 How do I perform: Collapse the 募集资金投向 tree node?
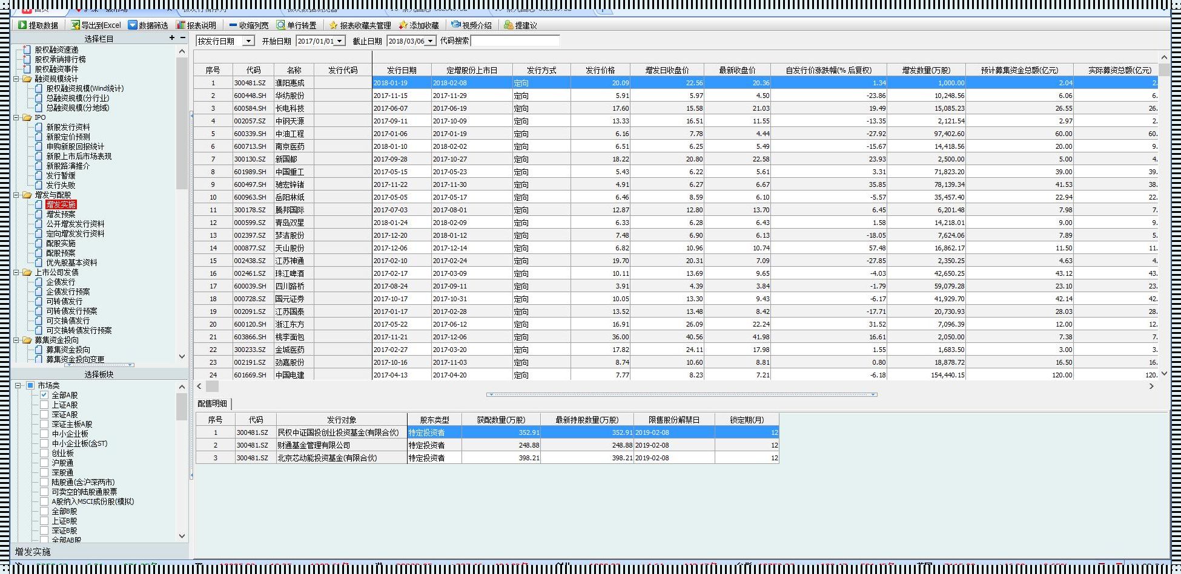click(x=16, y=340)
